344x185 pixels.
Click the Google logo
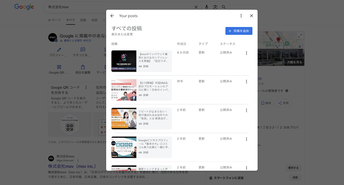pos(24,7)
